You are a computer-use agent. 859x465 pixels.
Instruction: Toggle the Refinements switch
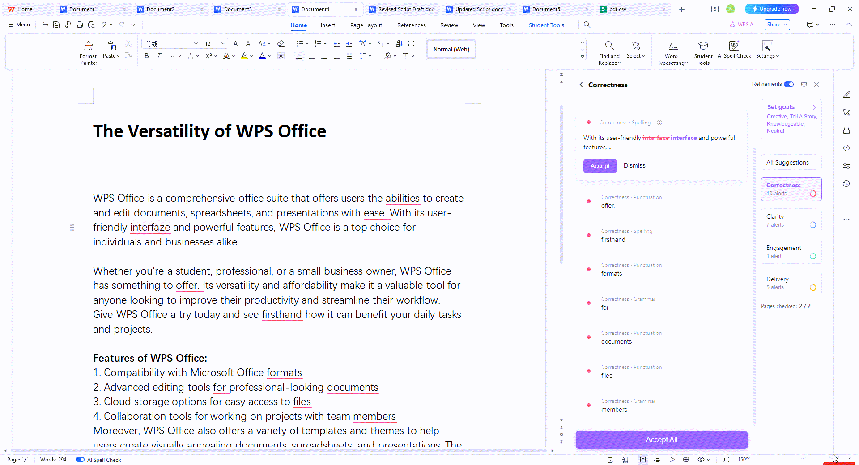click(789, 84)
